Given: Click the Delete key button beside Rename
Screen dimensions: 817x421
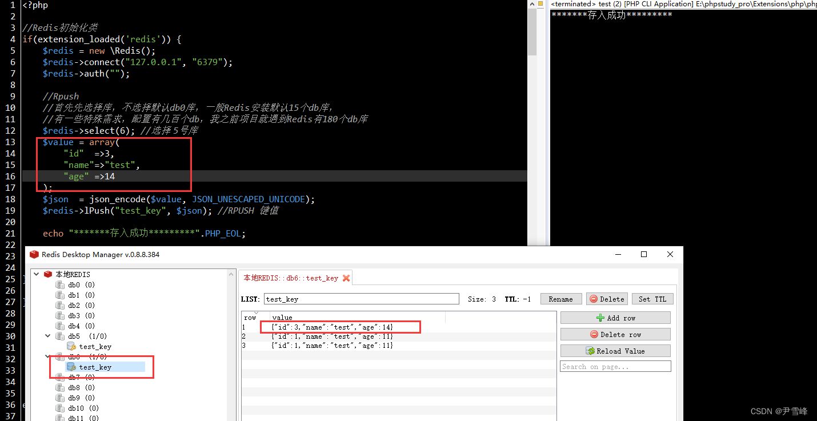Looking at the screenshot, I should [607, 299].
